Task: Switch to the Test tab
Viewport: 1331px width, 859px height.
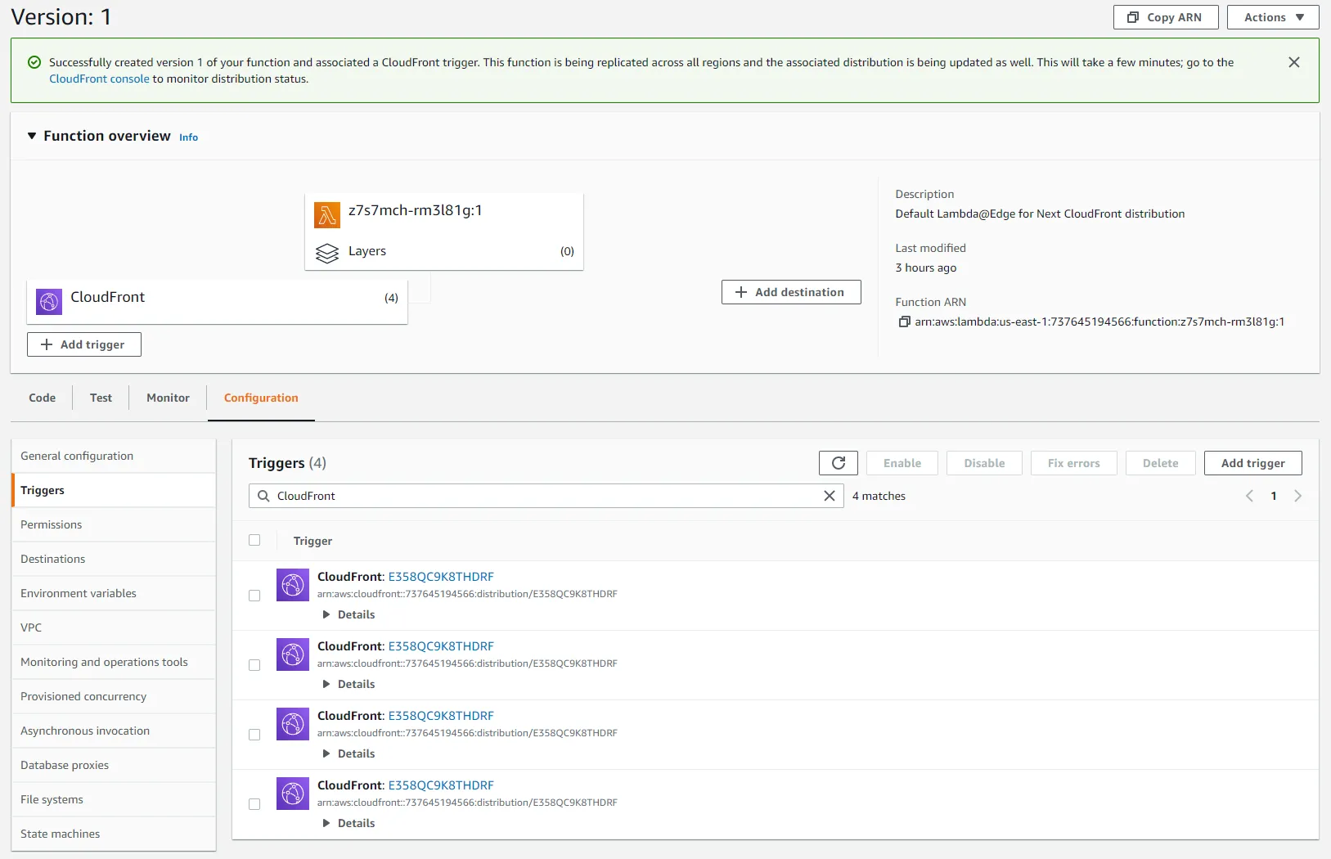Action: [101, 398]
